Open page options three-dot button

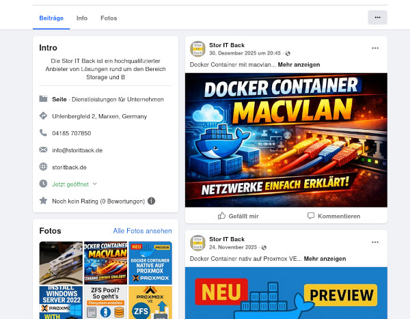click(x=377, y=18)
